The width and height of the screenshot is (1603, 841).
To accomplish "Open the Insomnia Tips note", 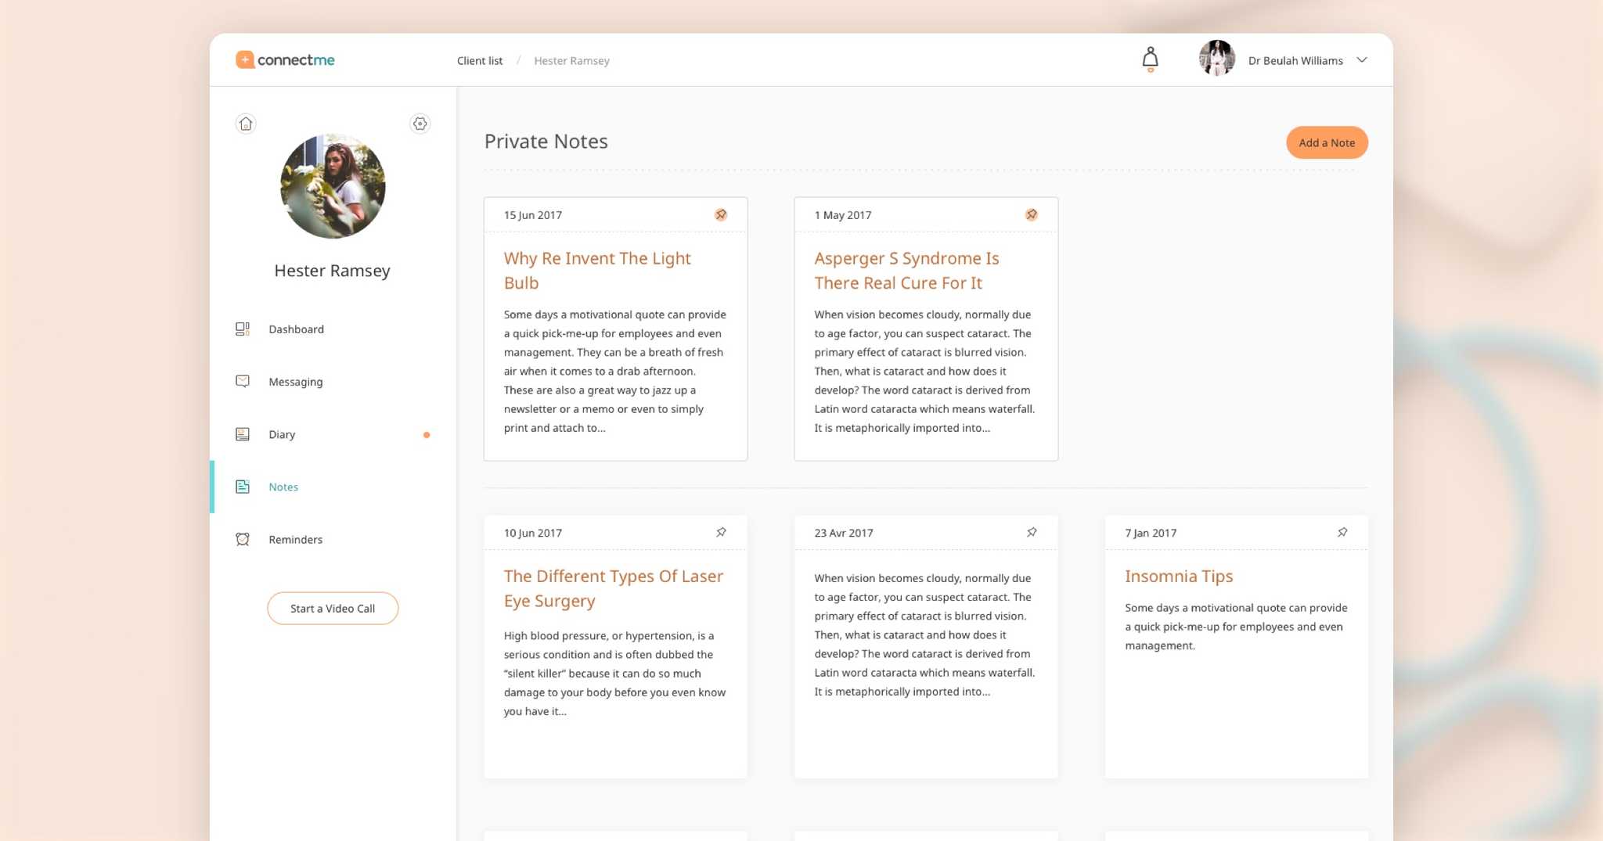I will click(1179, 577).
